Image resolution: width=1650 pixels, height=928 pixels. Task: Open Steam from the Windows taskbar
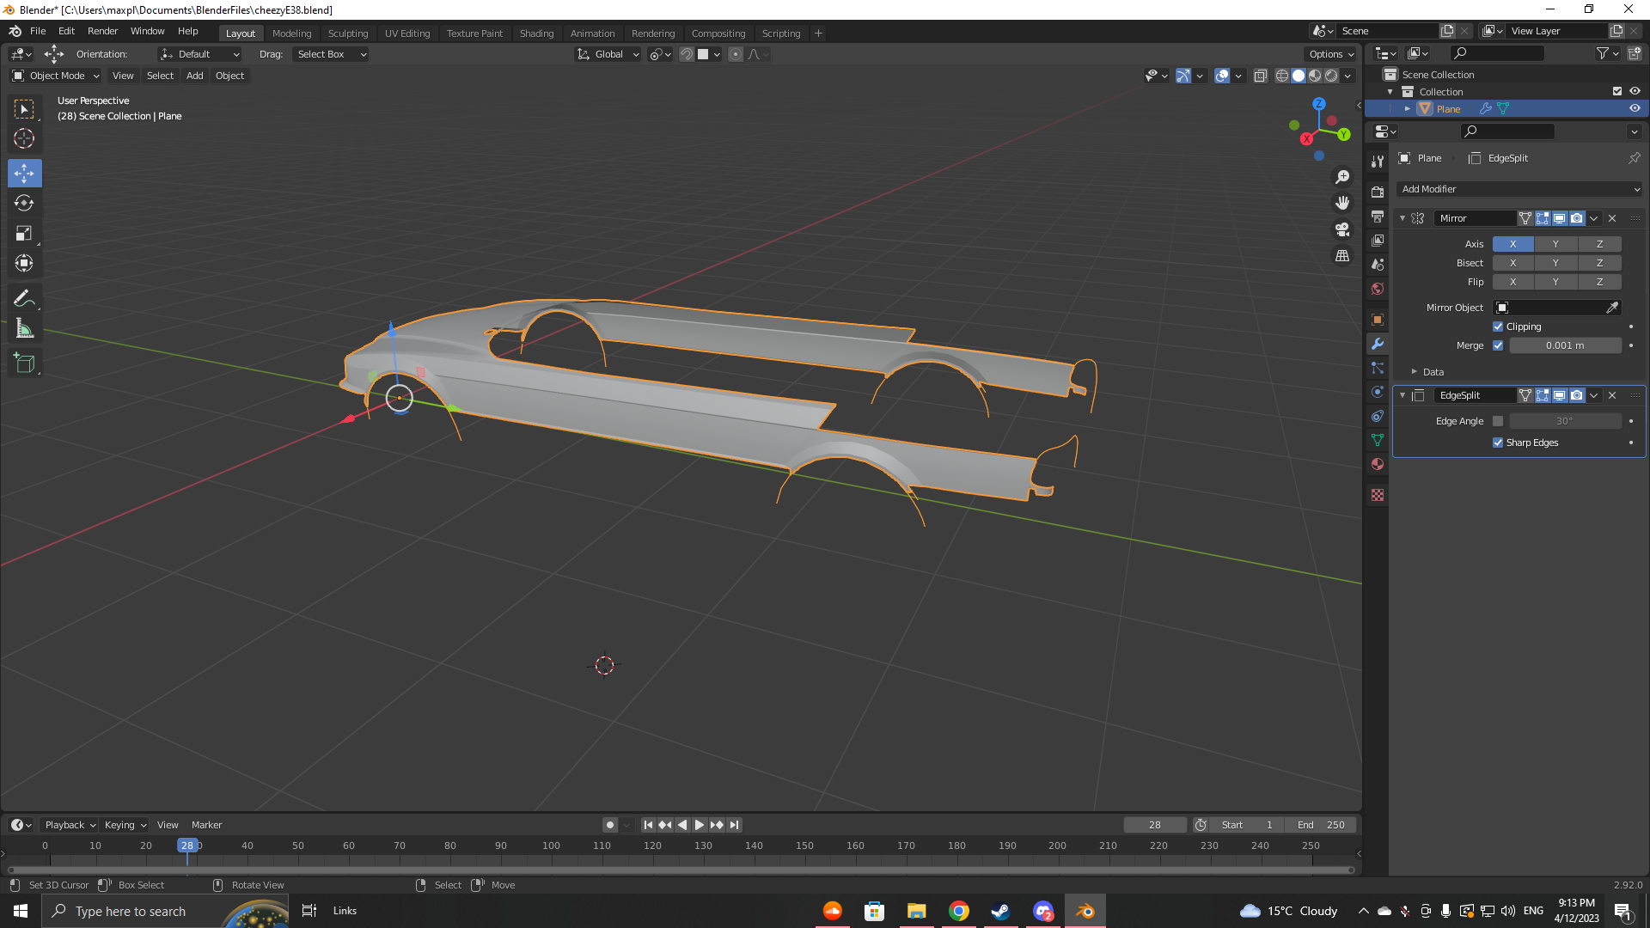1000,911
